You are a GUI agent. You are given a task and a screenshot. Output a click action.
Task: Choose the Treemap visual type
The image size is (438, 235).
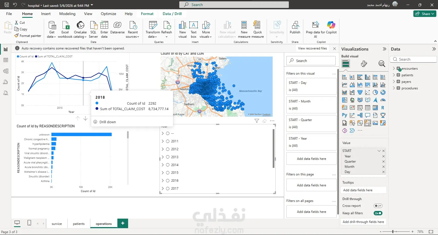pos(345,100)
